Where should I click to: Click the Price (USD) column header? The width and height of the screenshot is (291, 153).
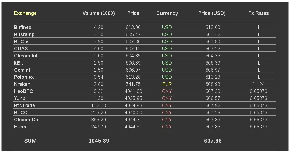(x=212, y=13)
